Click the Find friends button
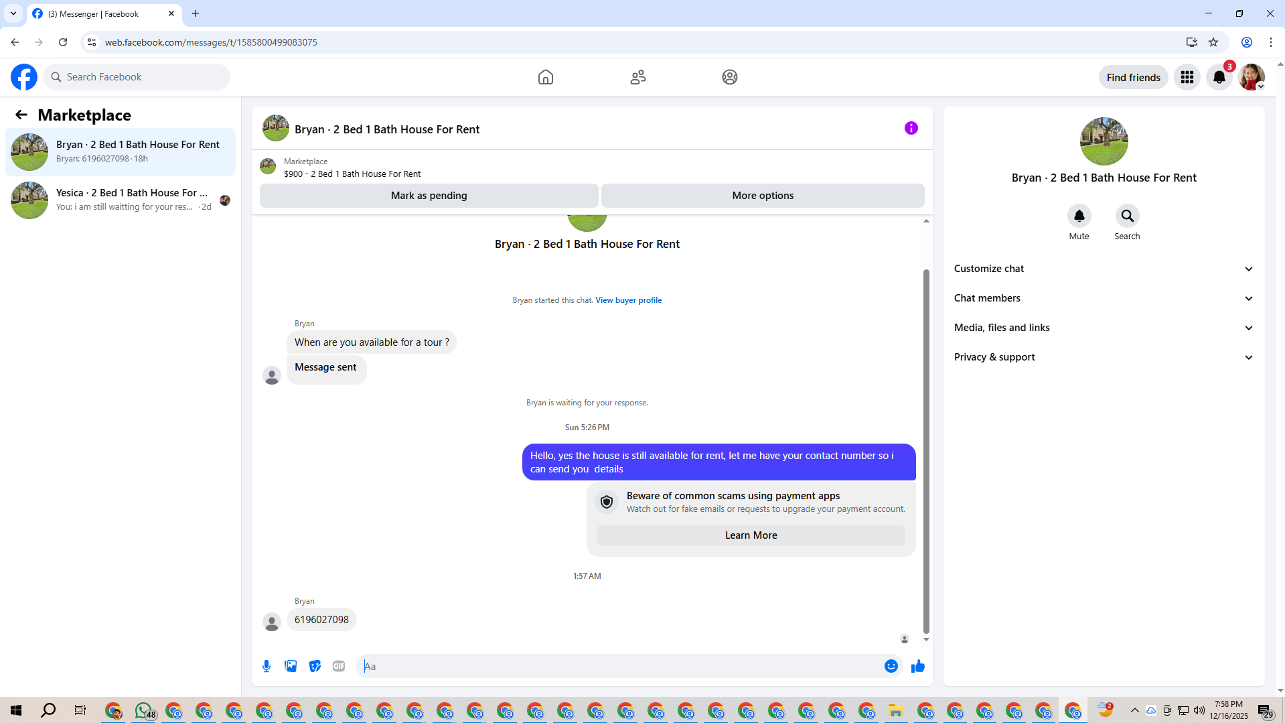Screen dimensions: 1285x723 click(x=1134, y=77)
